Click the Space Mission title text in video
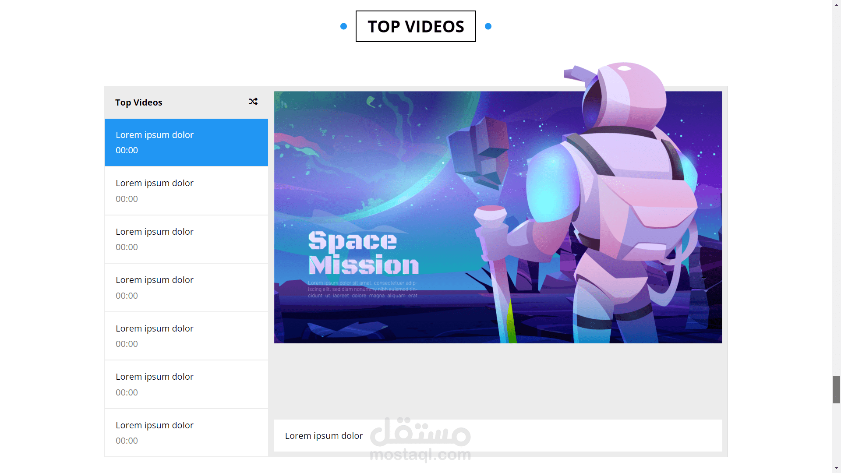Screen dimensions: 841x473 (363, 253)
